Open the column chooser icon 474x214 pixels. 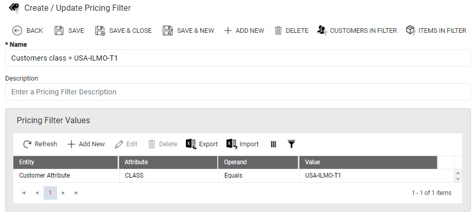[x=273, y=144]
